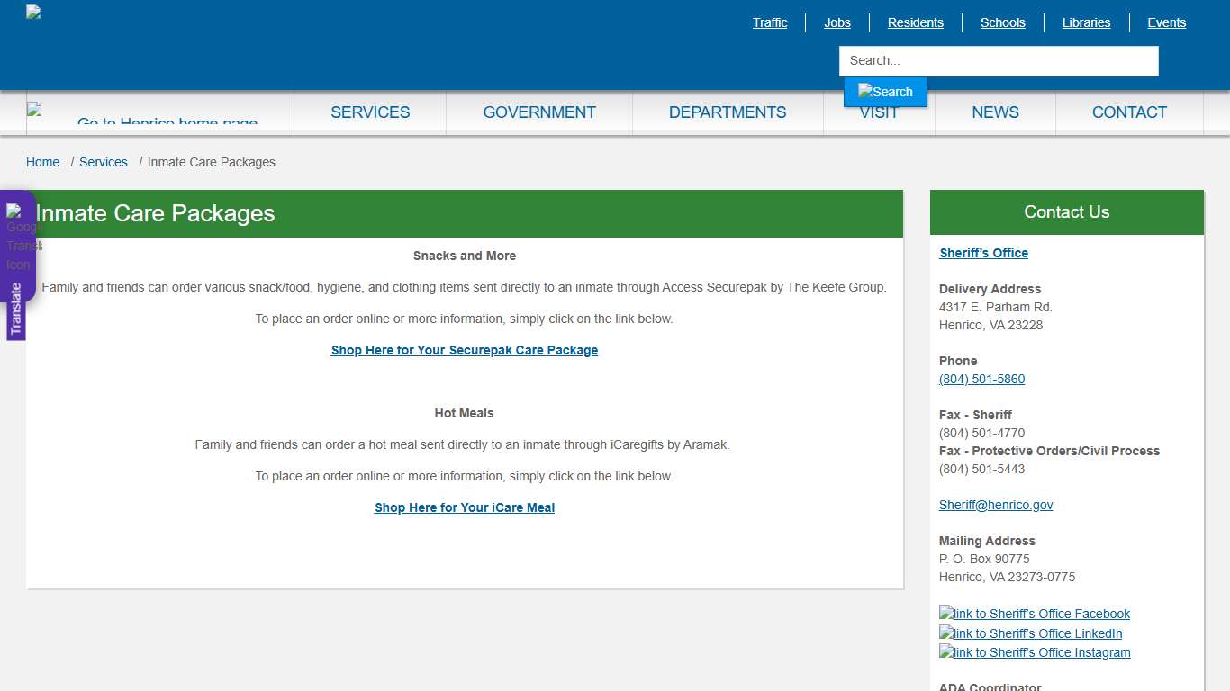Open the SERVICES menu

370,112
